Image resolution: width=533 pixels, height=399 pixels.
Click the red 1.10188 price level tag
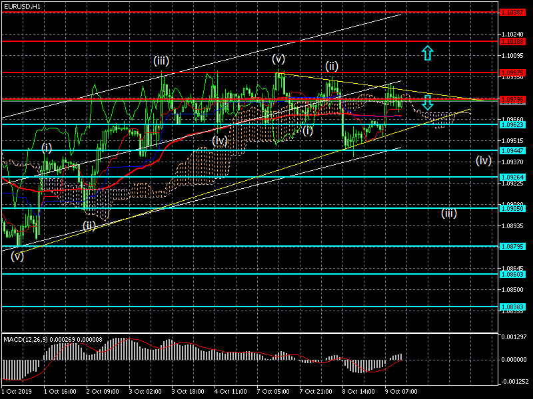(x=512, y=41)
